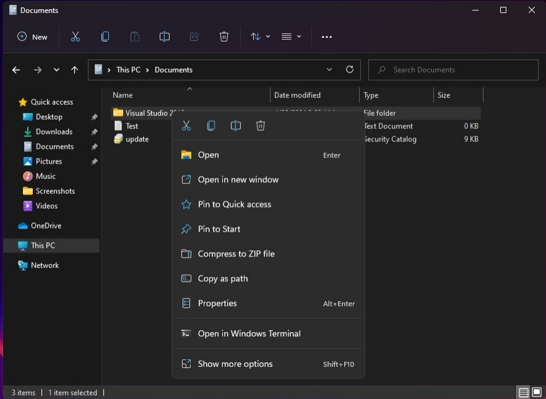Click the Delete trash icon in toolbar

(224, 37)
